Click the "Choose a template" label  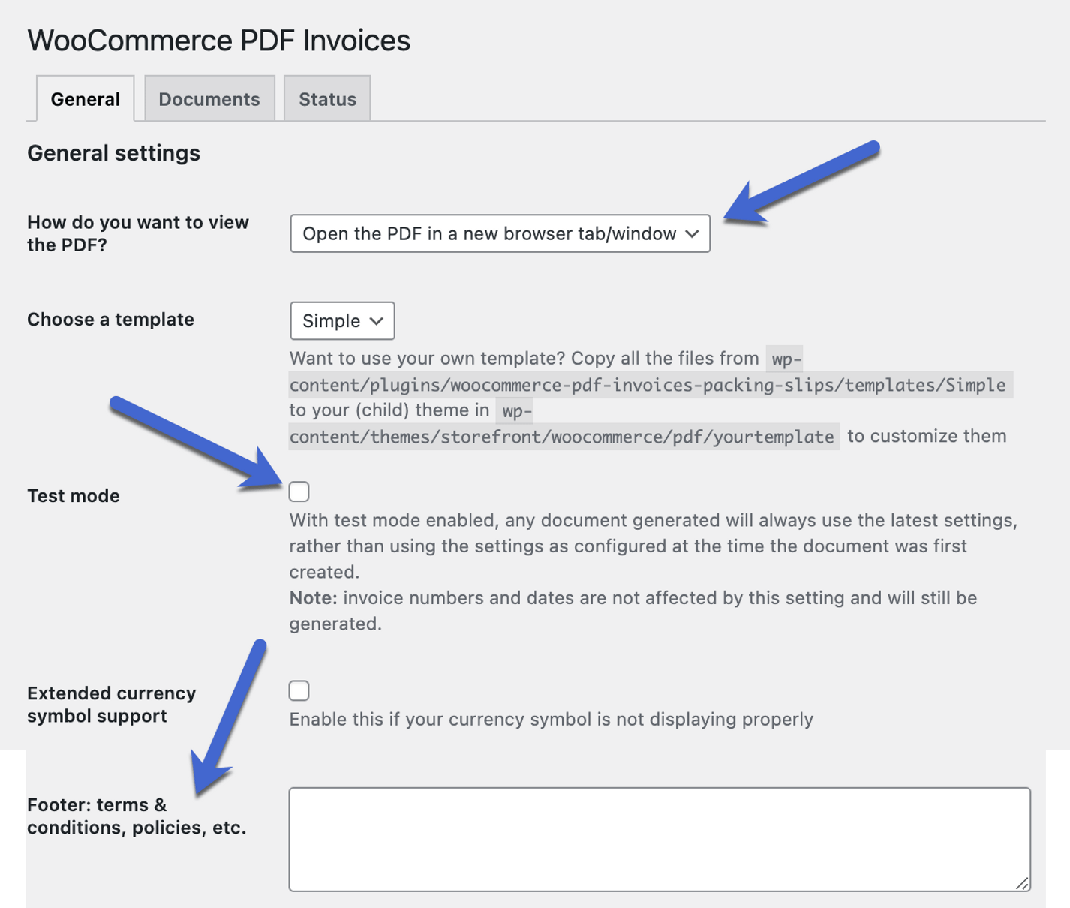[x=110, y=320]
